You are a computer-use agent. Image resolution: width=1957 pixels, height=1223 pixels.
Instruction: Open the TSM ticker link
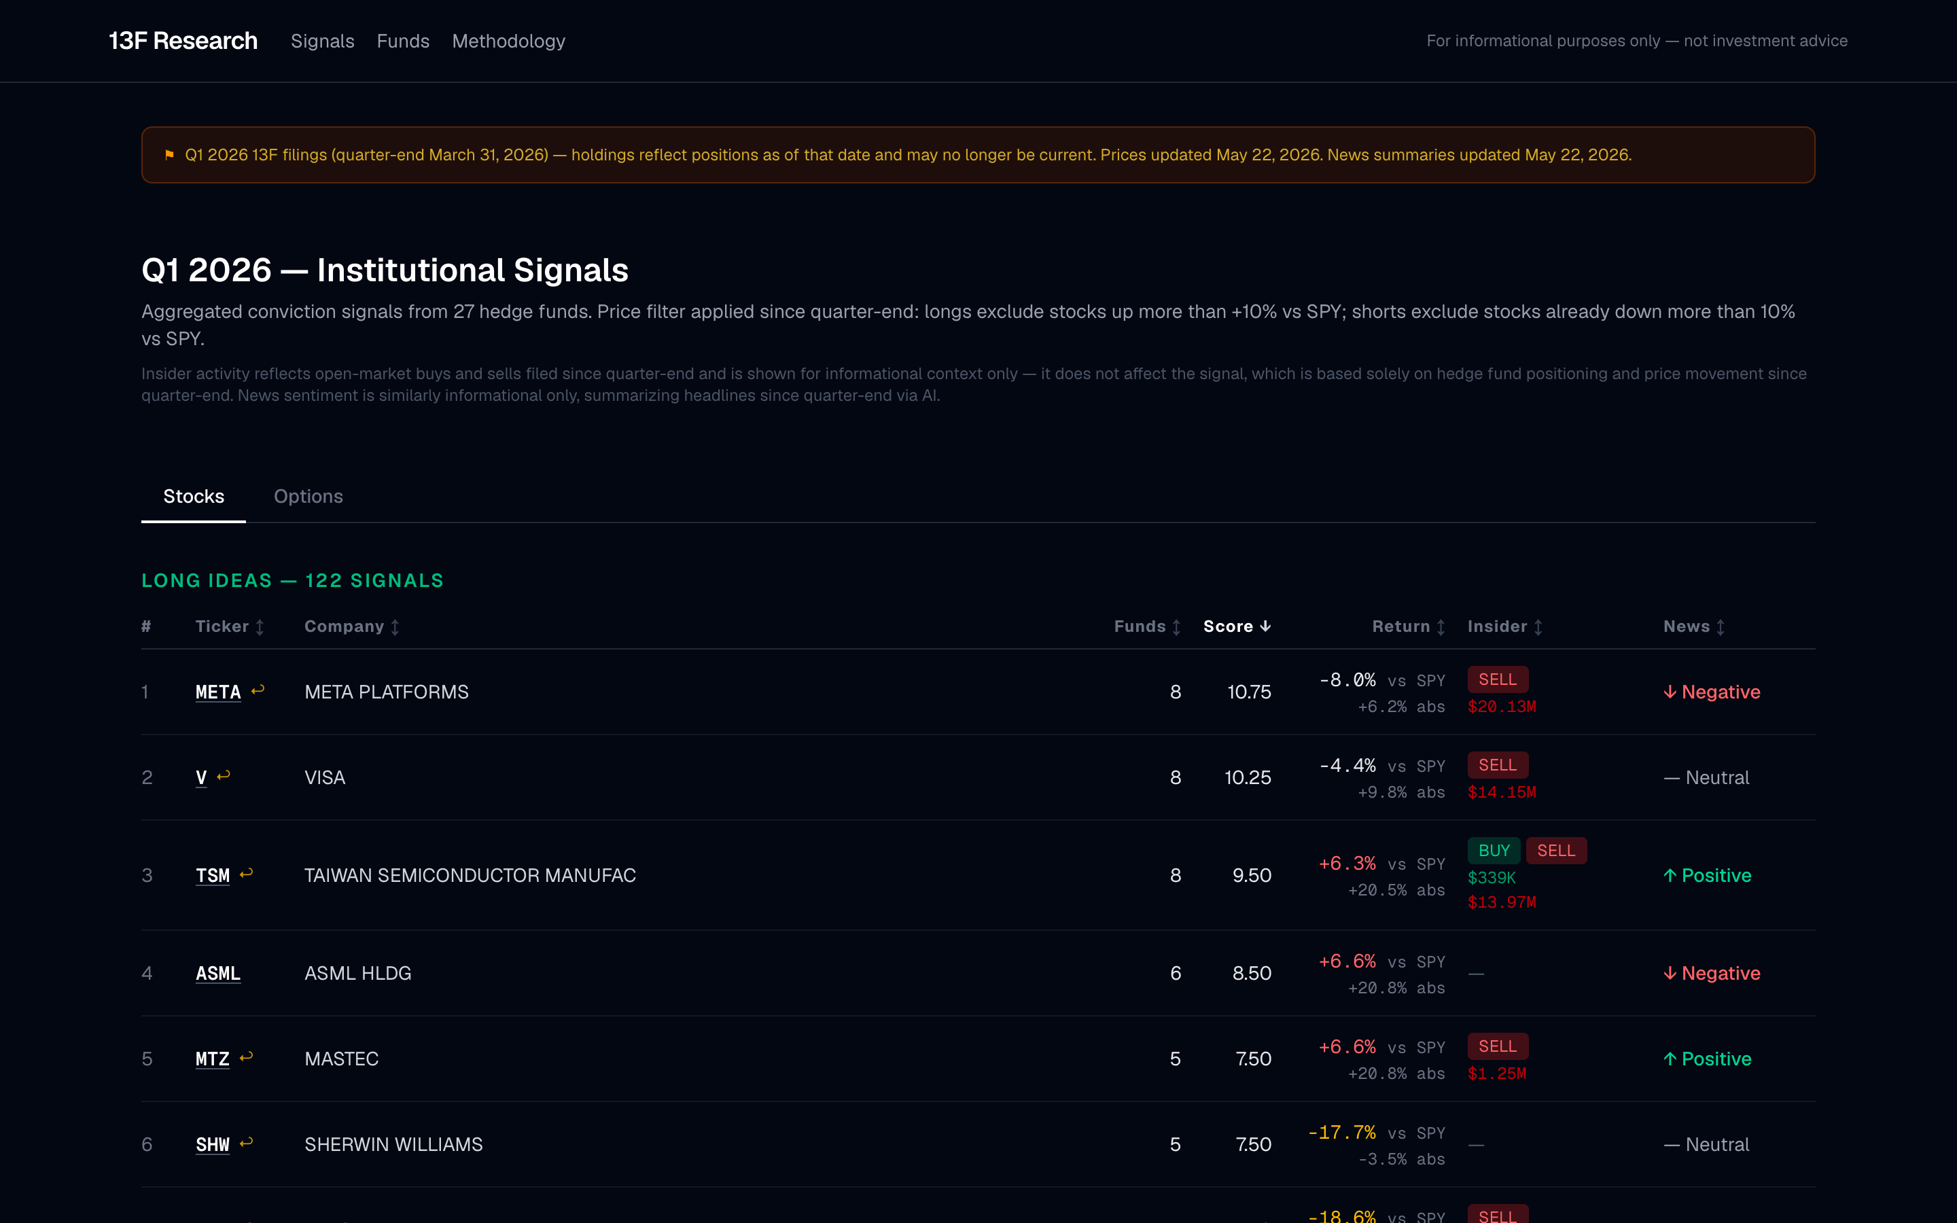click(x=213, y=876)
